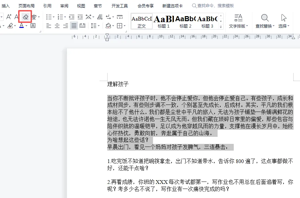Click the clear formatting eraser icon
The image size is (300, 198).
click(26, 17)
